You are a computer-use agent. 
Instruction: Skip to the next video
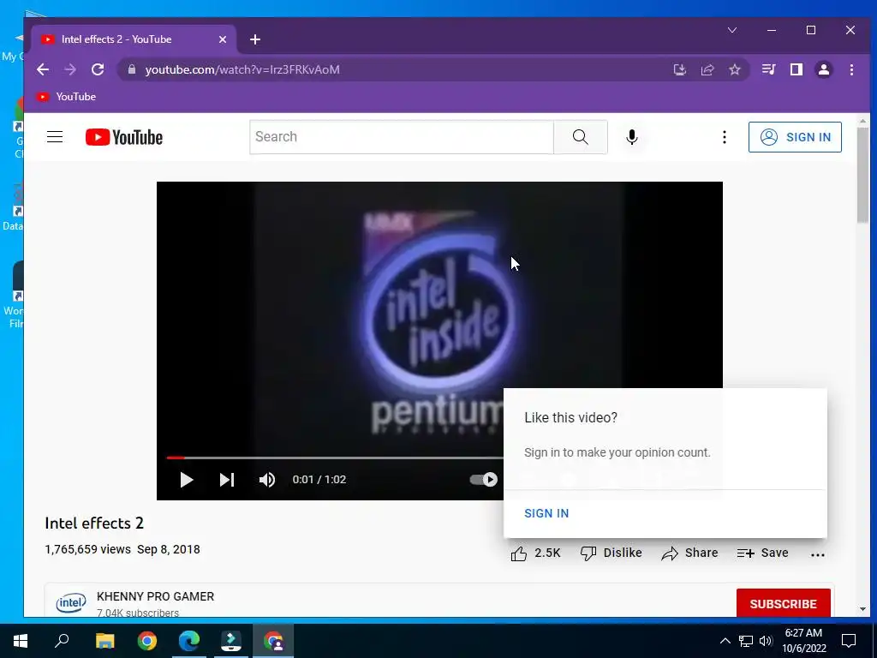pos(226,480)
